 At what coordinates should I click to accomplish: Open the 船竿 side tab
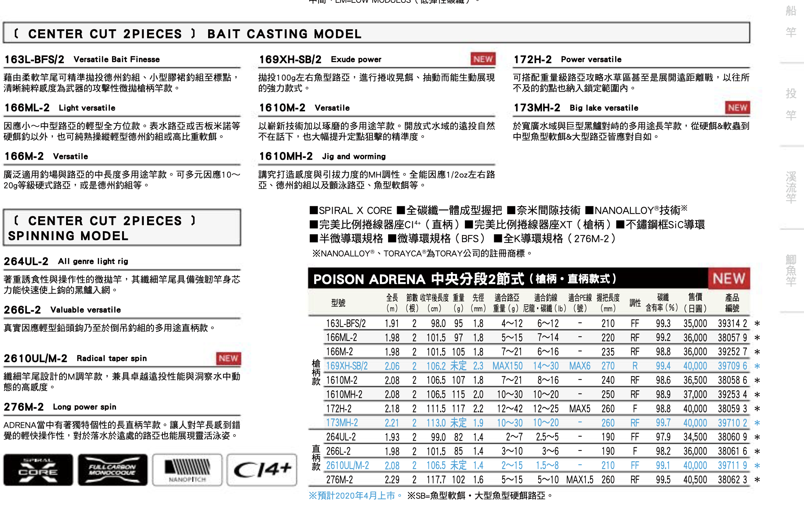[x=791, y=21]
